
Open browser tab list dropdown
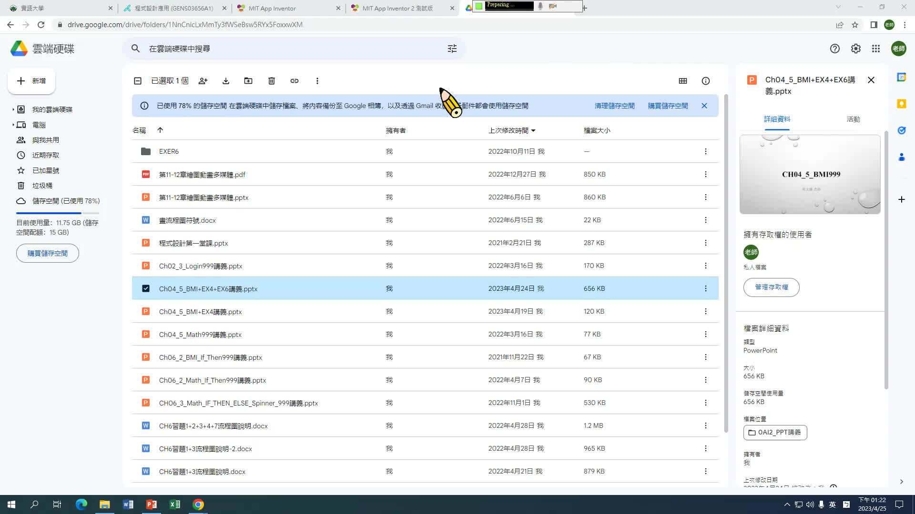coord(838,7)
